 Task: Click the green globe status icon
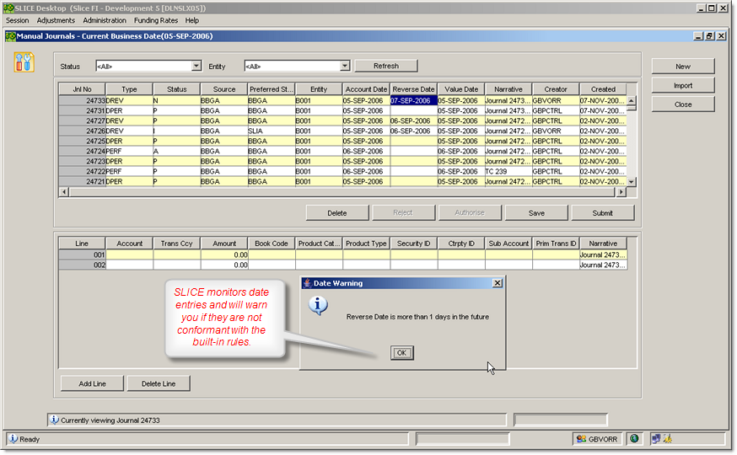click(x=634, y=438)
